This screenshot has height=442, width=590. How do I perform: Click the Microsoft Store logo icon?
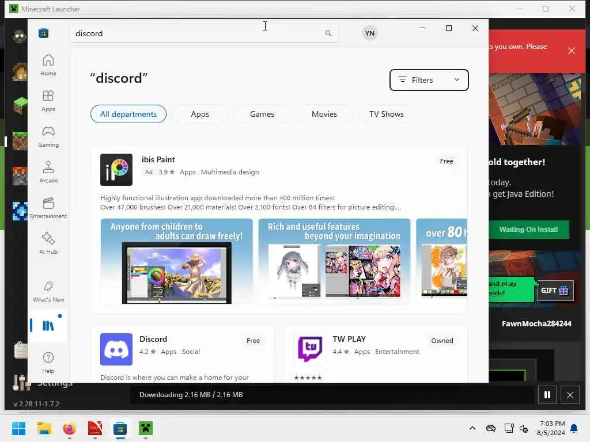coord(44,33)
